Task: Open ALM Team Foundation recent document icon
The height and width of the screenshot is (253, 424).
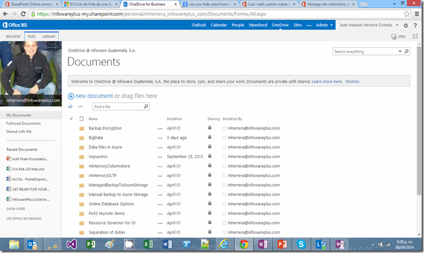Action: tap(9, 159)
